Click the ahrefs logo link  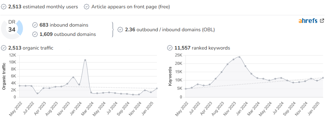point(308,21)
